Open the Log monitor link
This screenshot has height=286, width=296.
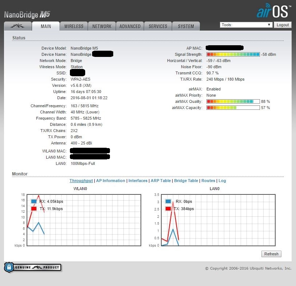222,181
